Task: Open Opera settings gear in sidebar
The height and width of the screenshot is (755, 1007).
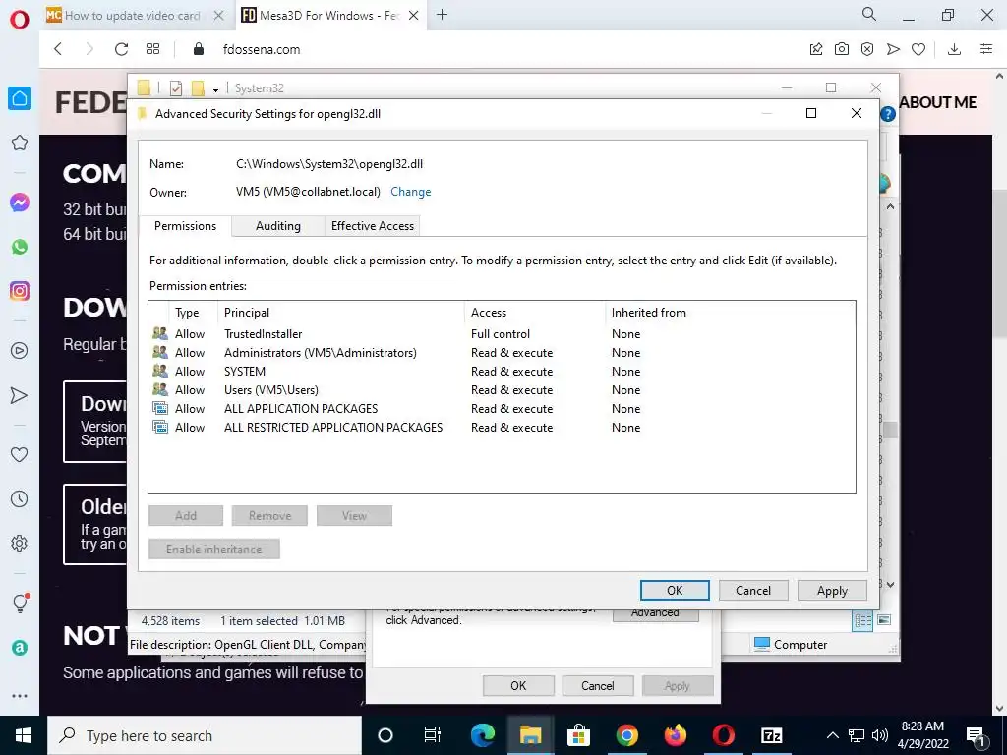Action: tap(20, 543)
